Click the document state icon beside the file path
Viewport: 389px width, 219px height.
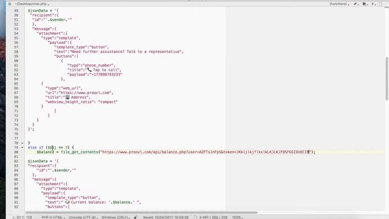(10, 4)
